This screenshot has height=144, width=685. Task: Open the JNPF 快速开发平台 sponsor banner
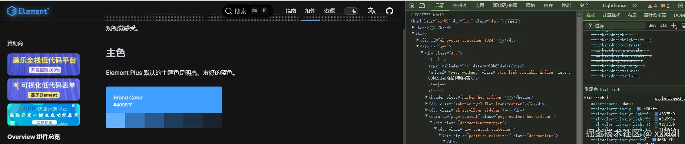tap(44, 115)
